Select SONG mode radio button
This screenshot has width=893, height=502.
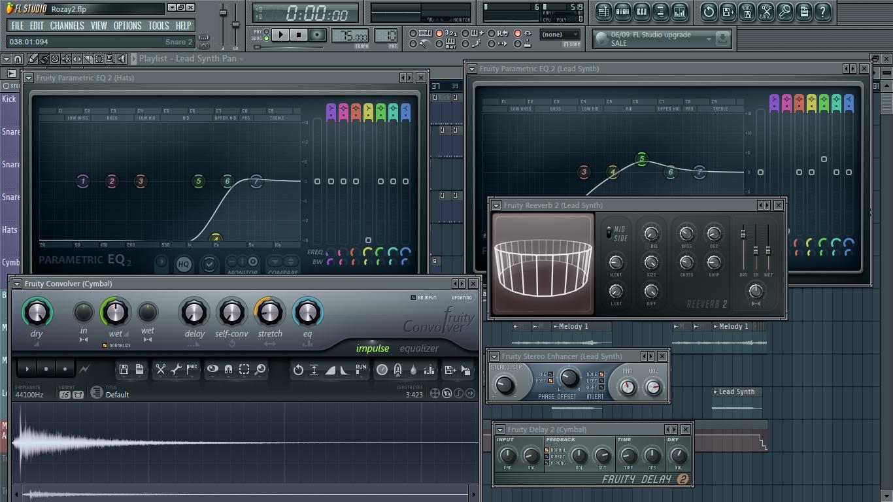click(266, 39)
